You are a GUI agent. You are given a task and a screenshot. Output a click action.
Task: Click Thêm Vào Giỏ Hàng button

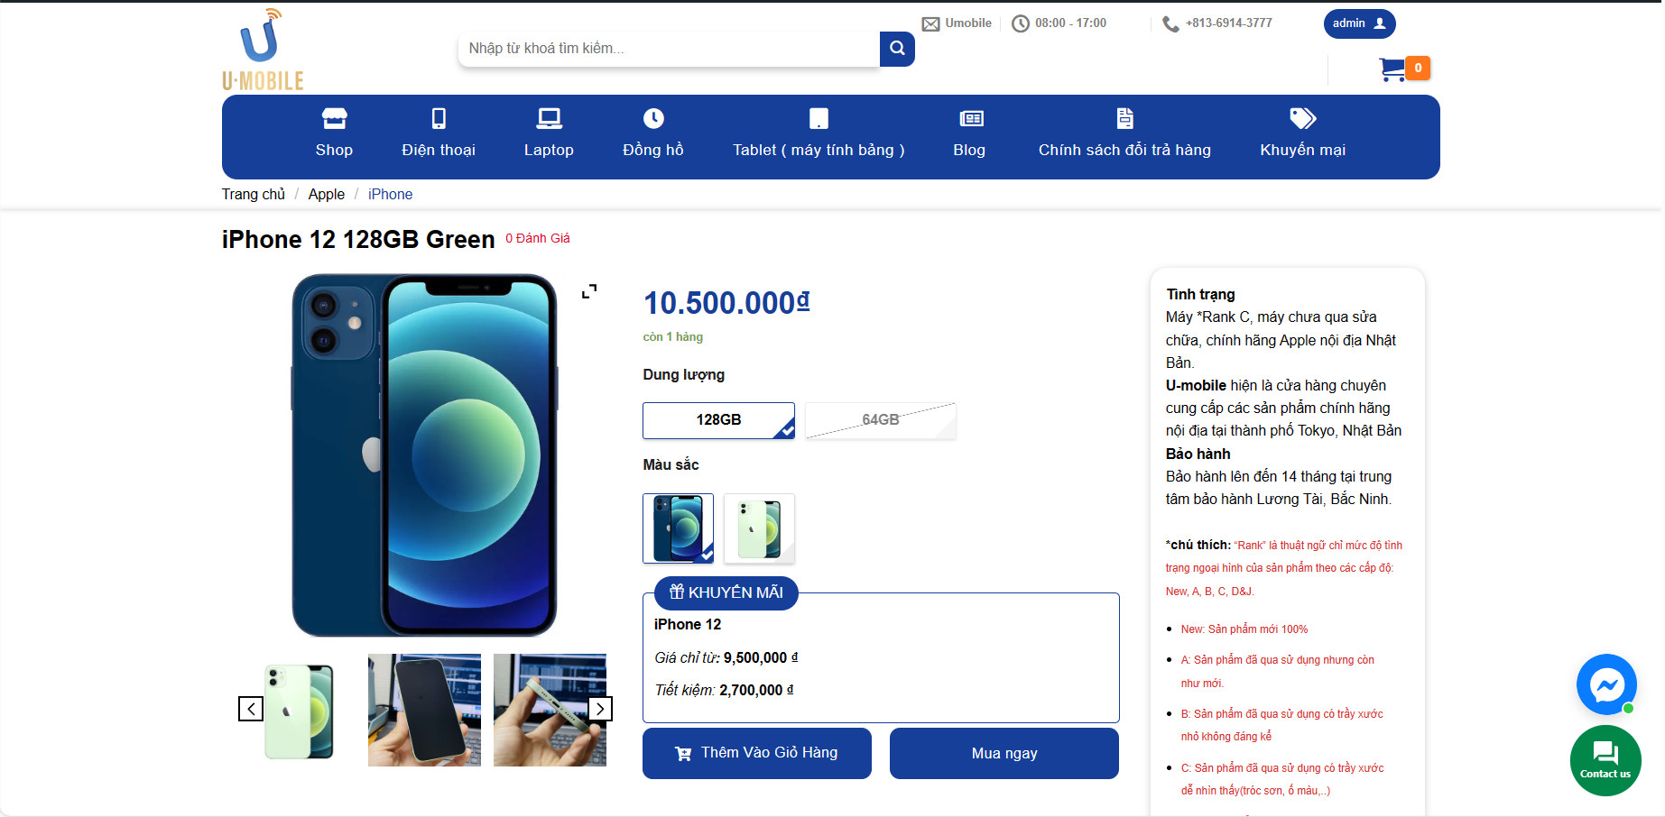pos(756,753)
